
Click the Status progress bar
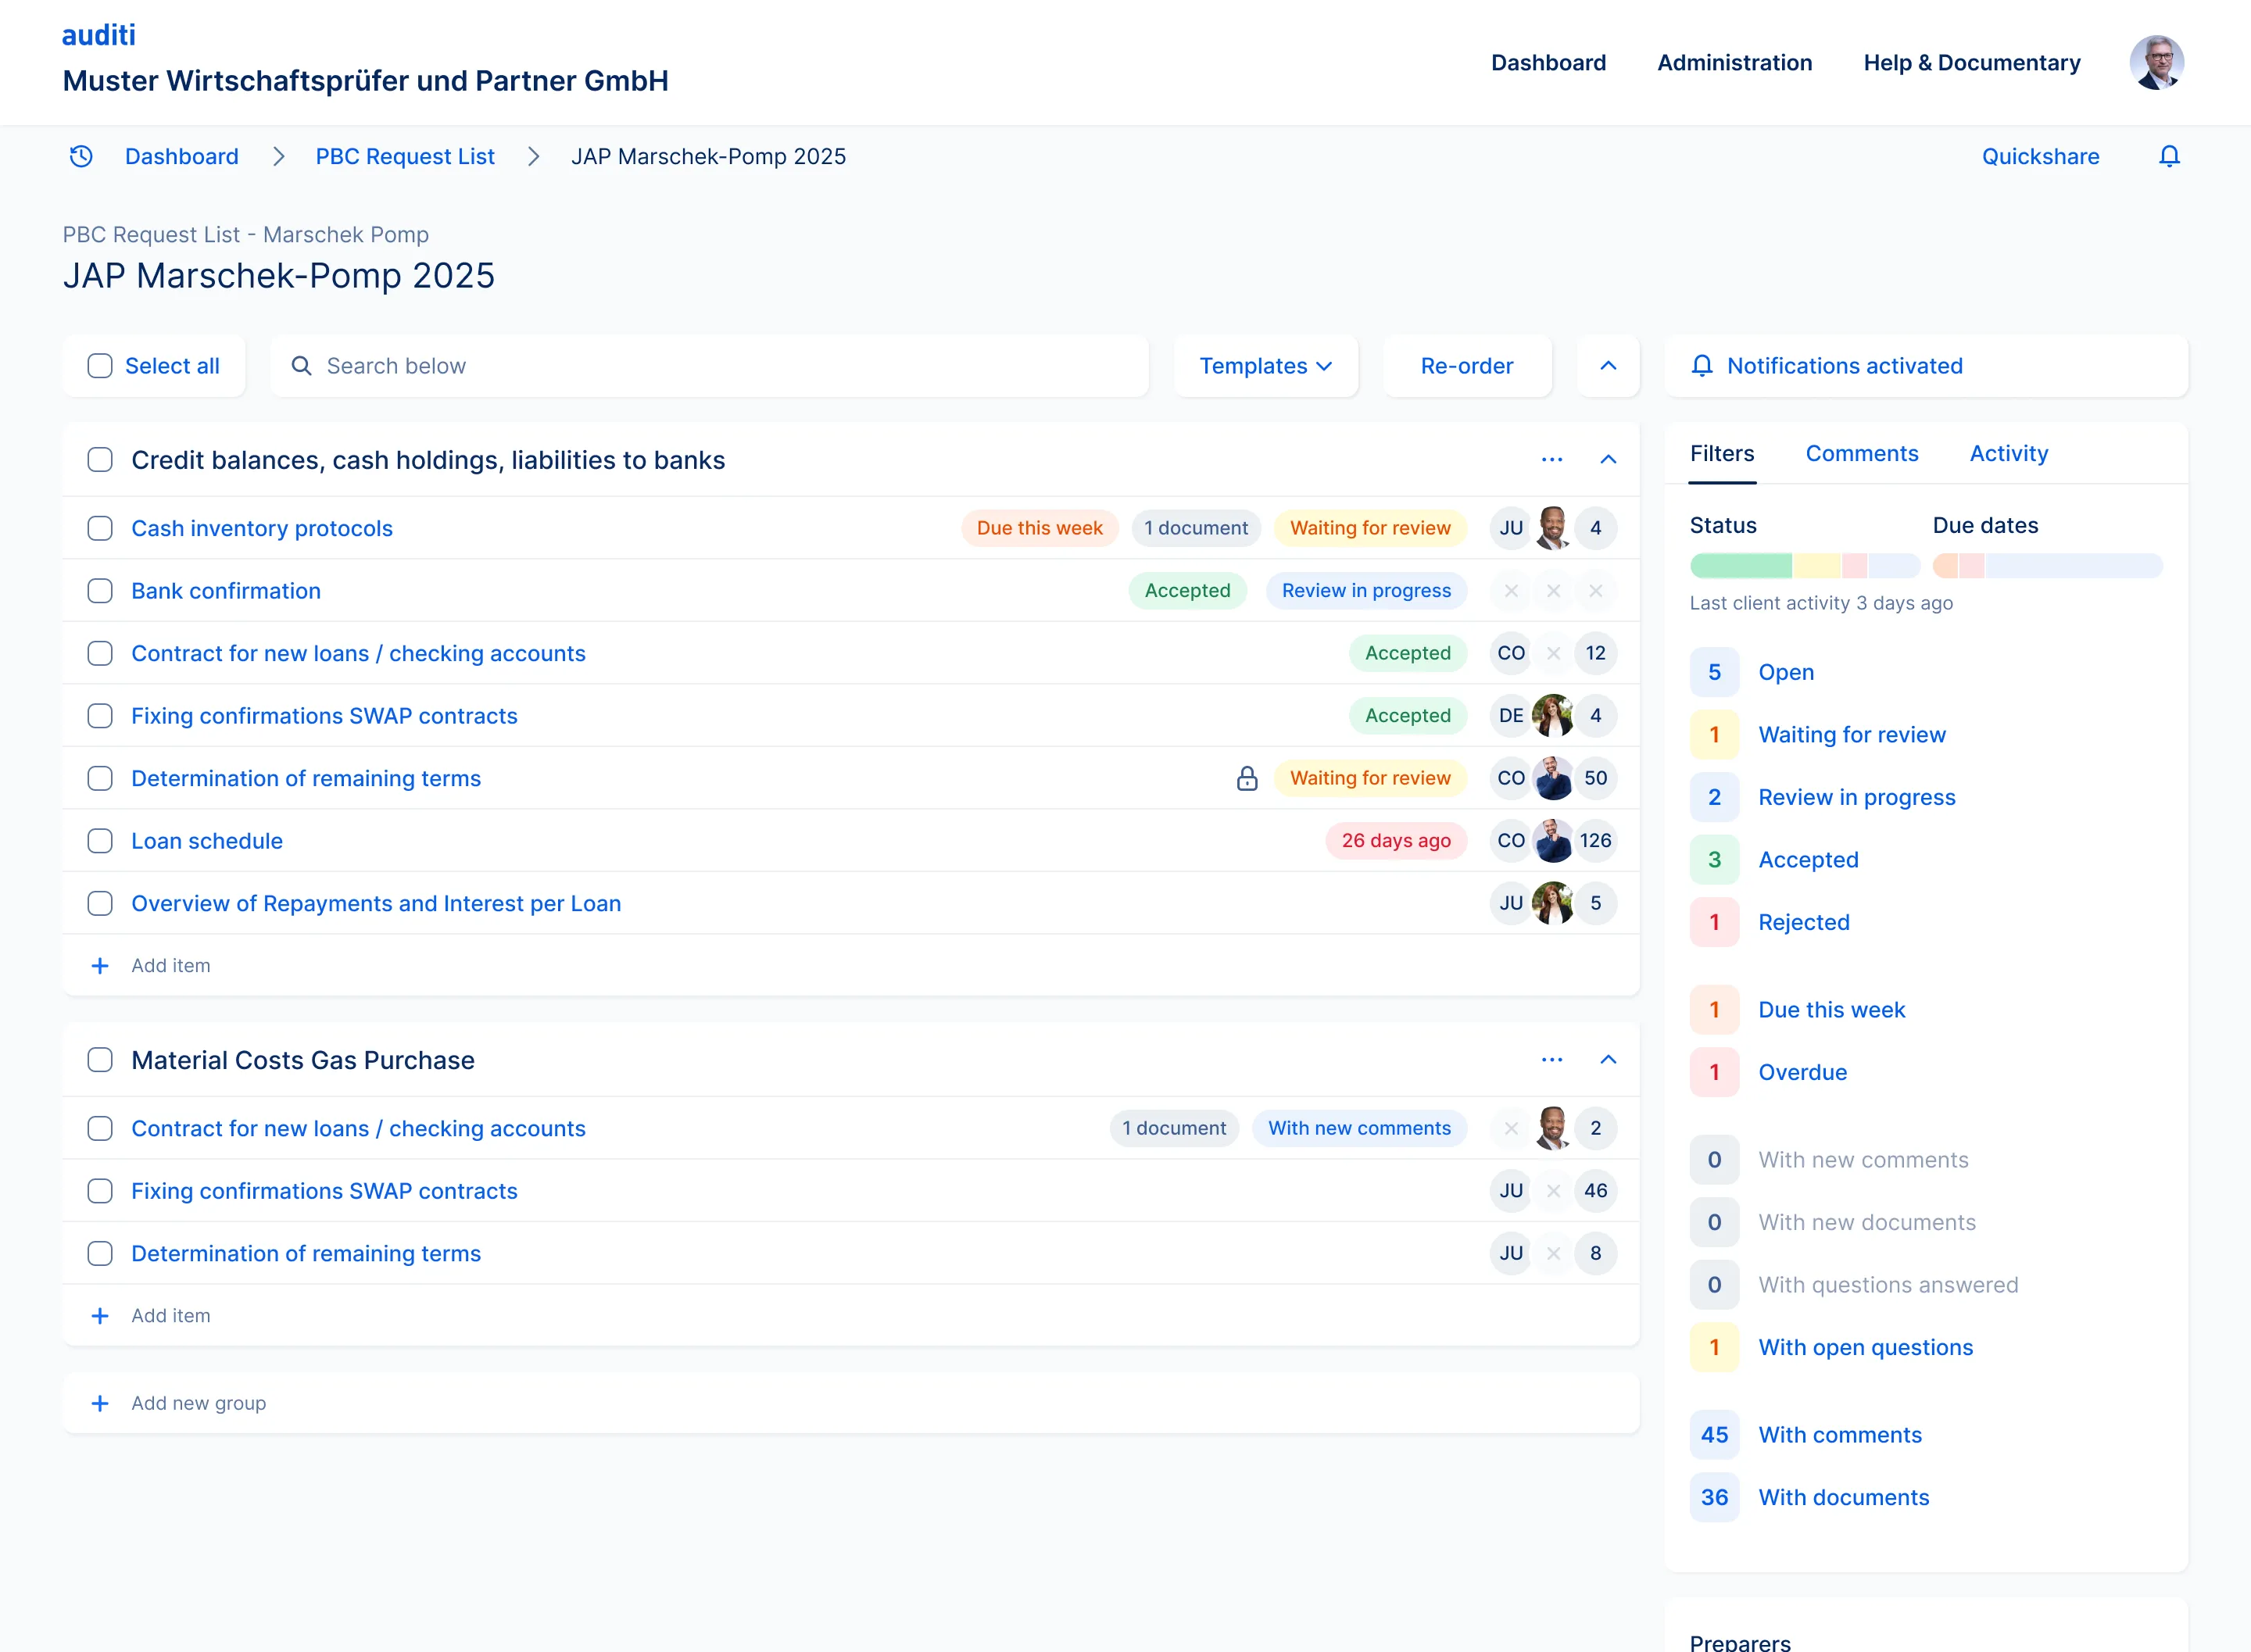pos(1804,566)
